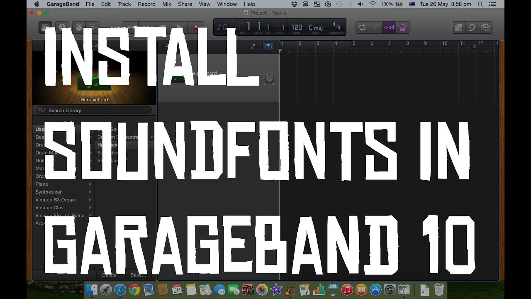Open the search magnifier options dropdown
Viewport: 531px width, 299px height.
(x=41, y=110)
